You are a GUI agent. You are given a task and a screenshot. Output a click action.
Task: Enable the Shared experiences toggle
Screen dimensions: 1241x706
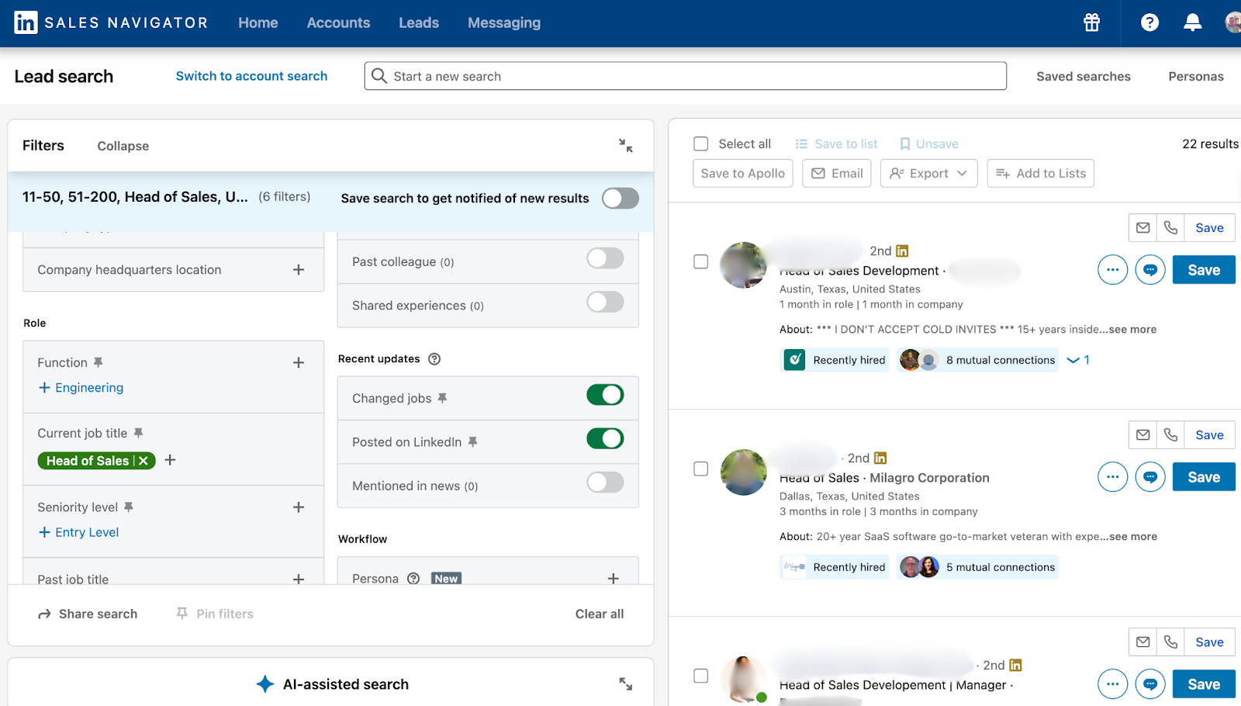(605, 302)
